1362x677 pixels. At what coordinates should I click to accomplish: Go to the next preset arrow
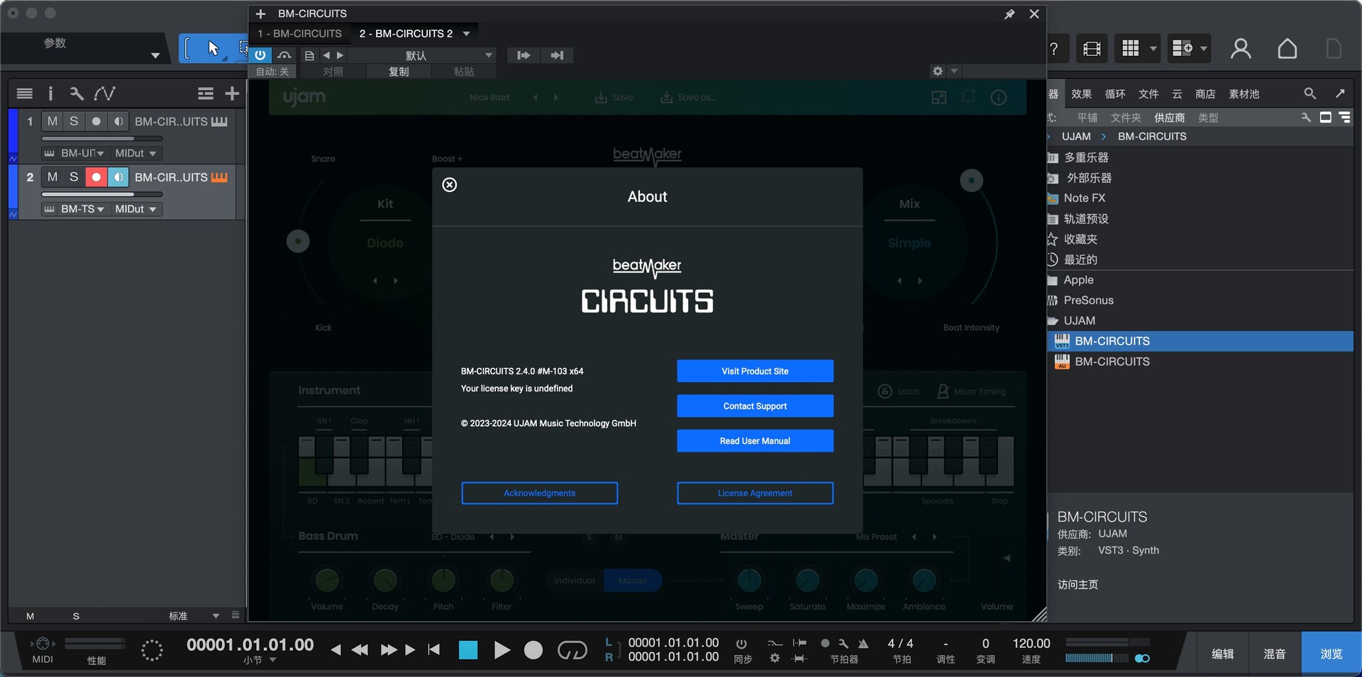pyautogui.click(x=340, y=55)
